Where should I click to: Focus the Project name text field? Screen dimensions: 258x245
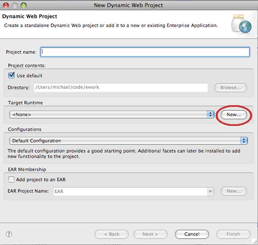[x=145, y=52]
